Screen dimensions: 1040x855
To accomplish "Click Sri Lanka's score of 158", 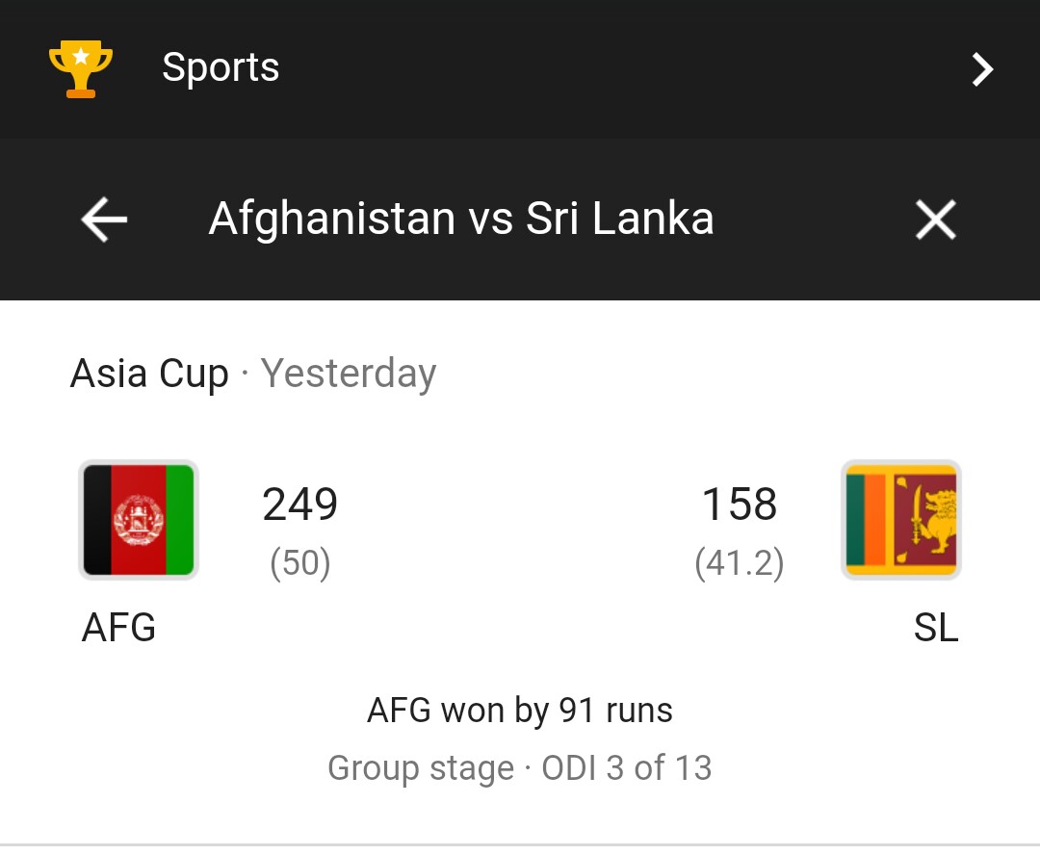I will (739, 505).
